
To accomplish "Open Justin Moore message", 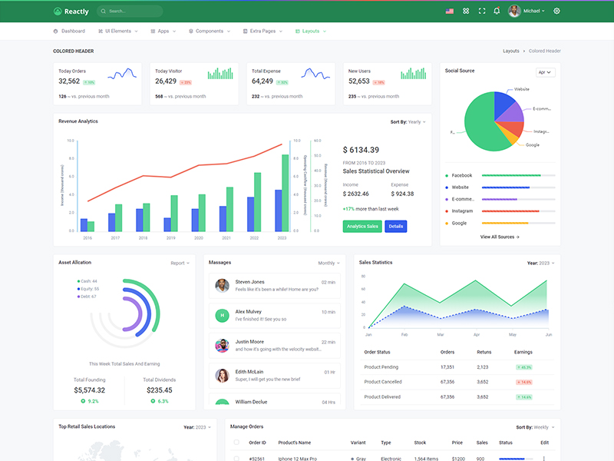I will [x=275, y=345].
